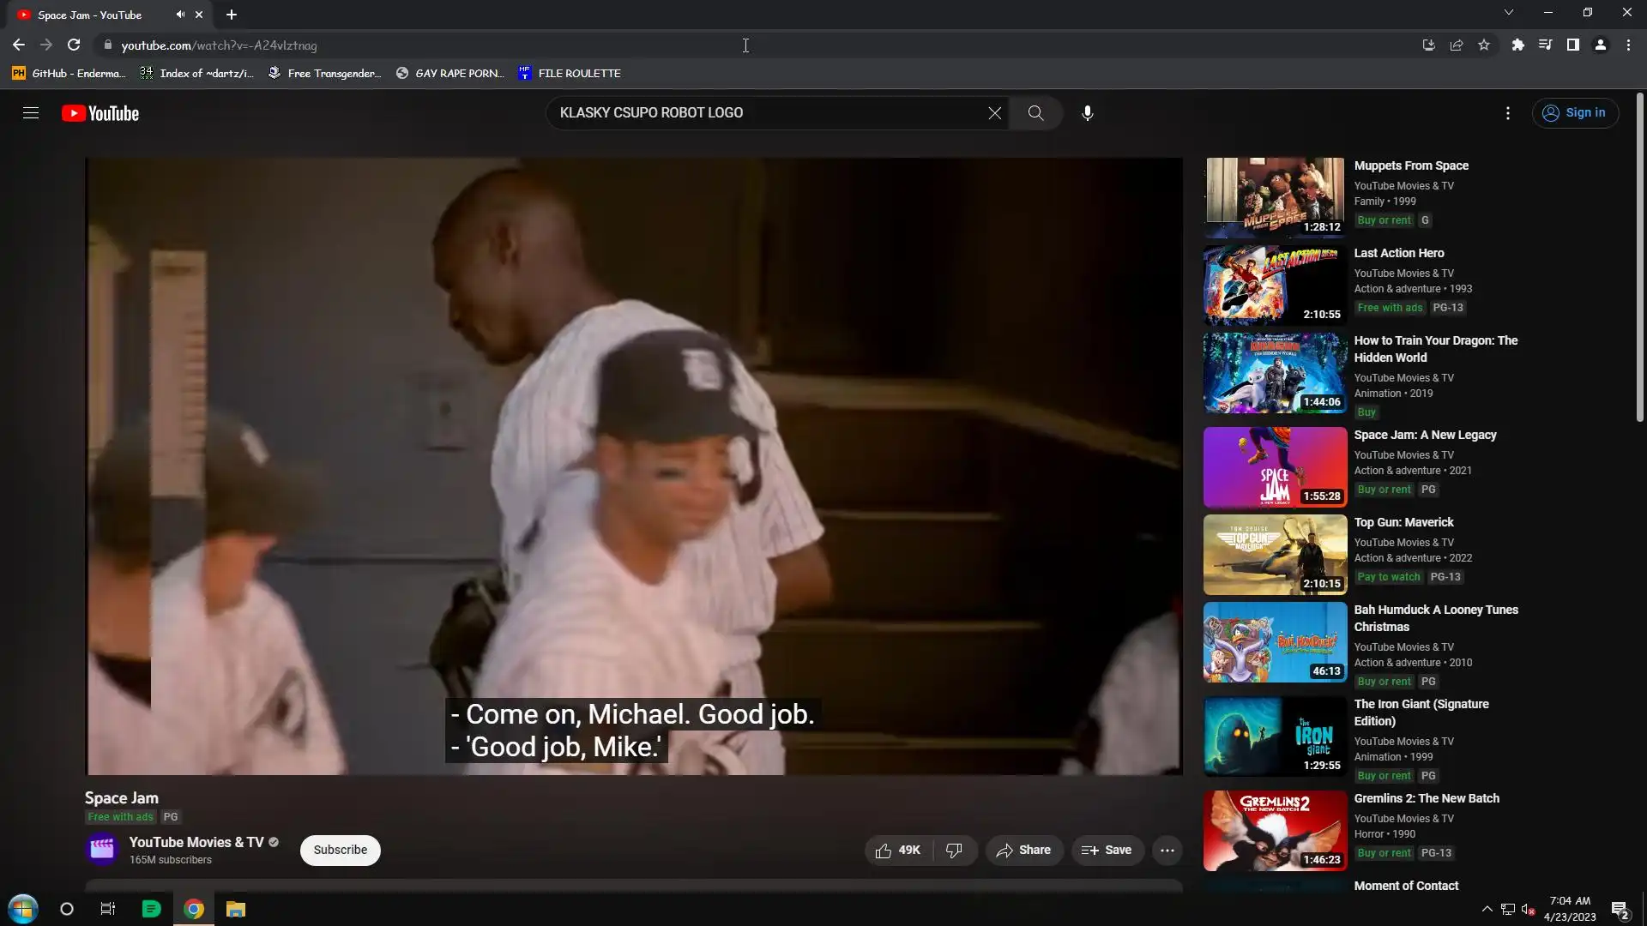This screenshot has height=926, width=1647.
Task: Open the YouTube hamburger guide menu
Action: (x=31, y=113)
